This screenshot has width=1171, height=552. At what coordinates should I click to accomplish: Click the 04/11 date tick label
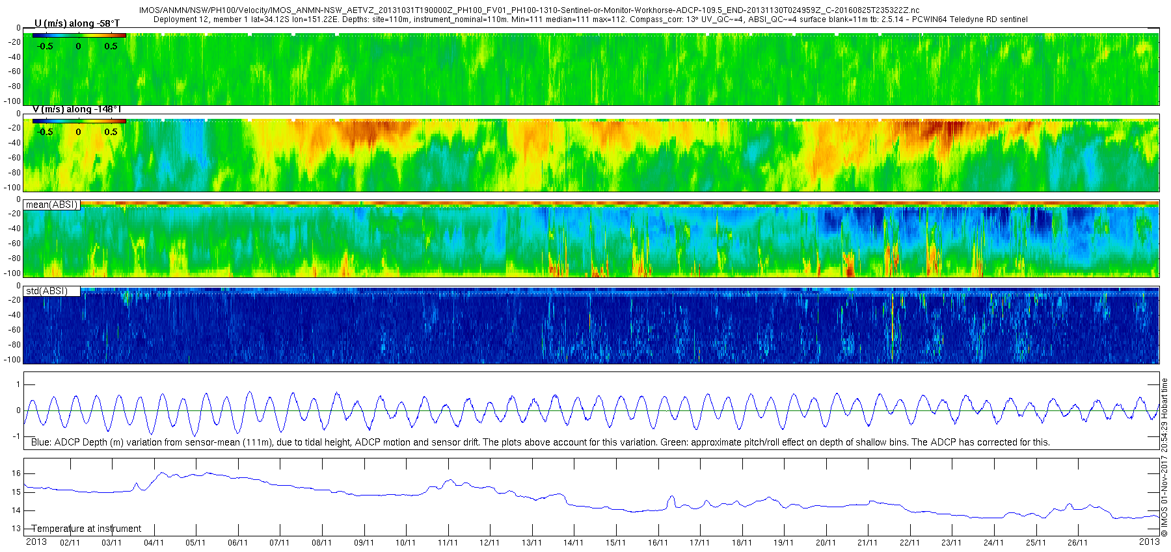(154, 543)
